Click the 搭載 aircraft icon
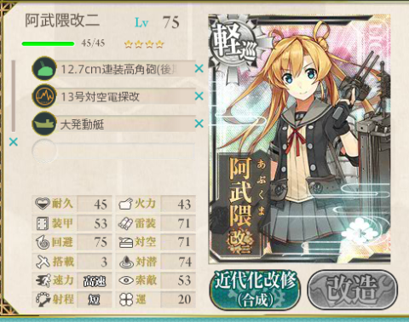The image size is (409, 322). click(43, 262)
